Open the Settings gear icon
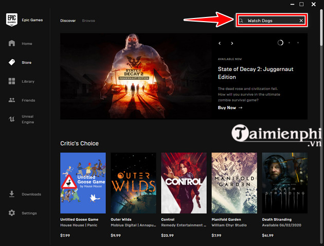This screenshot has width=324, height=246. pyautogui.click(x=12, y=213)
